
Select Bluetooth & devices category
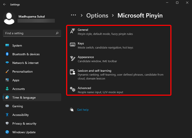click(x=26, y=54)
